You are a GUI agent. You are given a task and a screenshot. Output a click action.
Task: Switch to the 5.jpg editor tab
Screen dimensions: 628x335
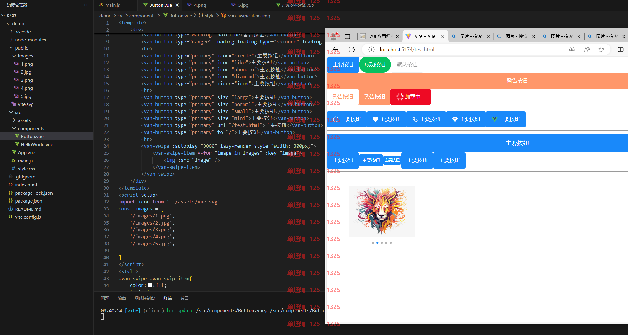click(243, 5)
